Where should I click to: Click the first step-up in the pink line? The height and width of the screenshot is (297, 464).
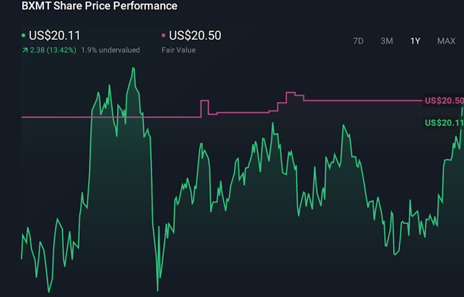point(201,108)
